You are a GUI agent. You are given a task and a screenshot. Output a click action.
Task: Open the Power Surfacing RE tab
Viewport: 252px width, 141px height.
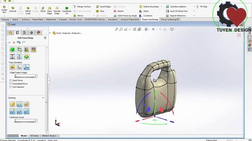click(x=170, y=20)
